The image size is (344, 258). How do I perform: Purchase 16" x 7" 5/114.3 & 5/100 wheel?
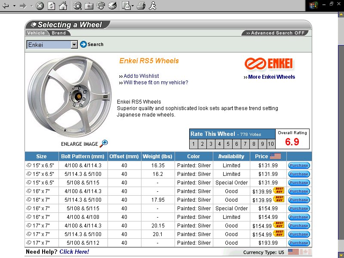point(299,200)
